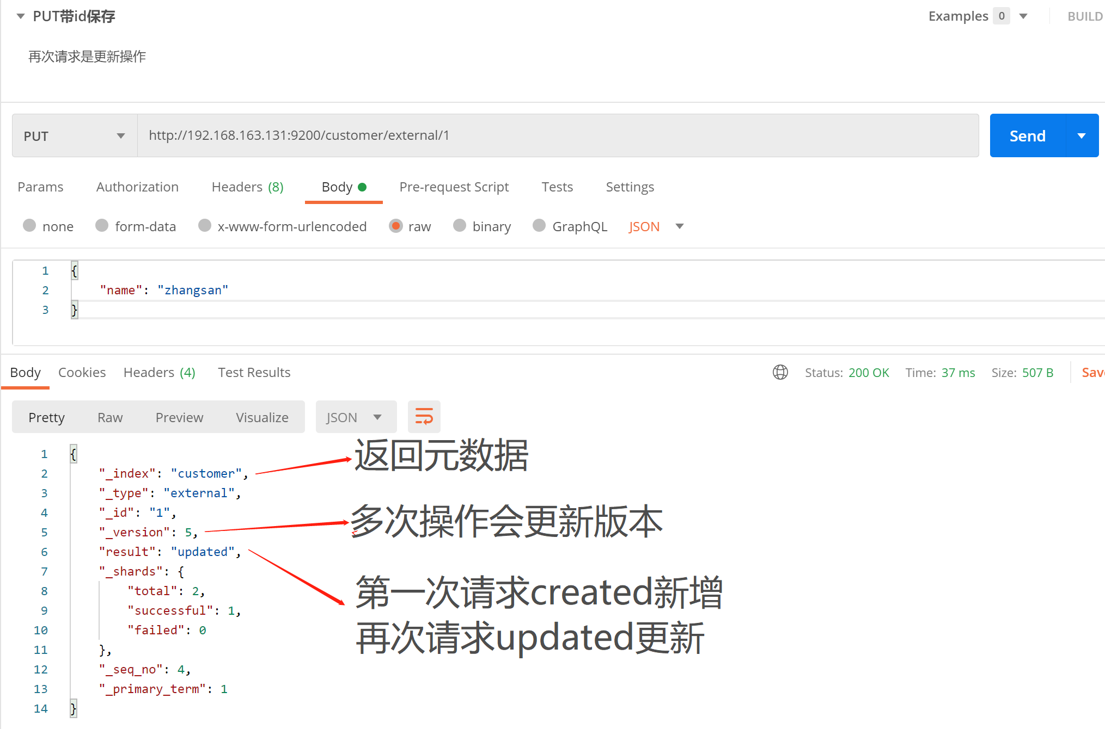Open the response Body tab
1105x729 pixels.
coord(25,372)
